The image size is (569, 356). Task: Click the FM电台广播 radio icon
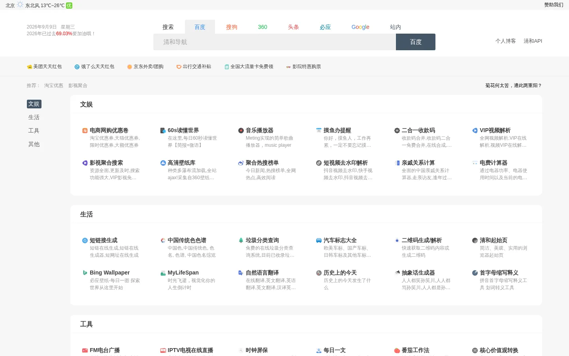click(85, 350)
